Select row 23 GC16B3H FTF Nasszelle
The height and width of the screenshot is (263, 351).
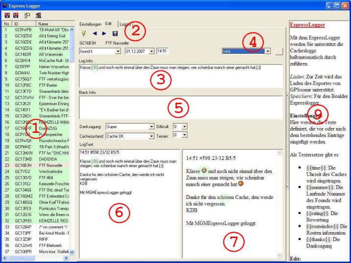(36, 165)
